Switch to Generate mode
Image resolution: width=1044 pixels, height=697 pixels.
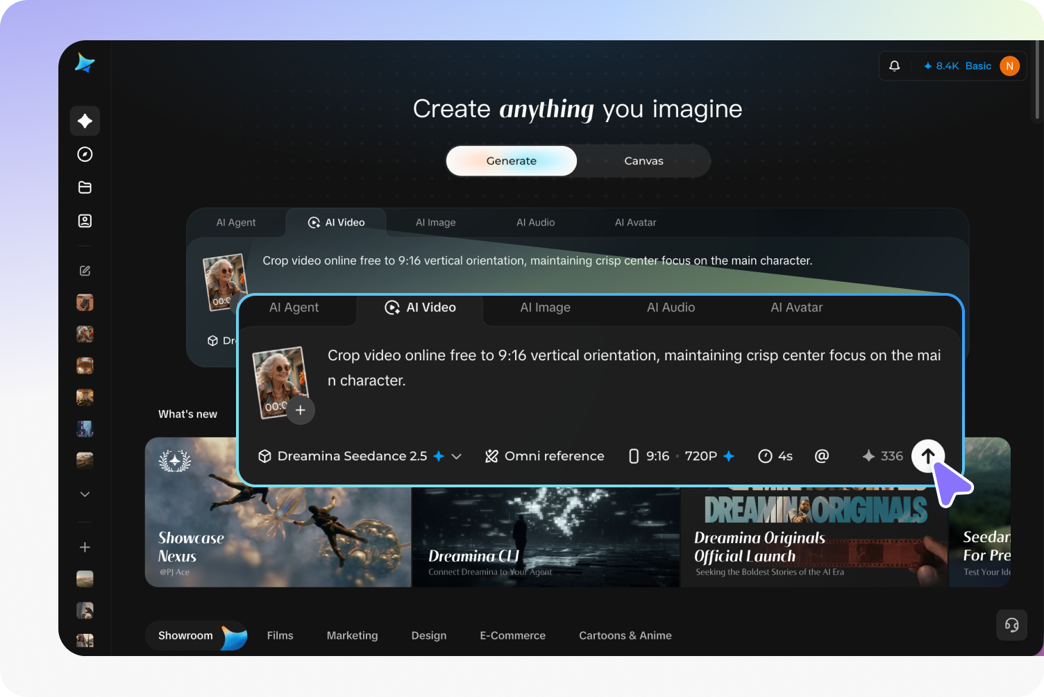click(512, 161)
